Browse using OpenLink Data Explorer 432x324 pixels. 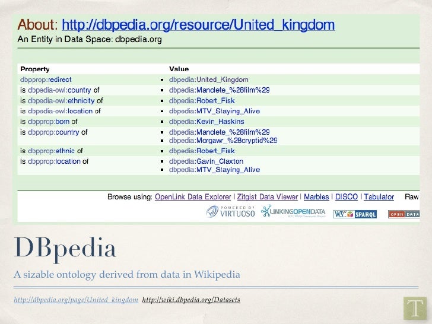pos(193,197)
